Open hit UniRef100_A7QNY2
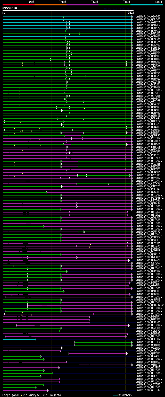 click(x=148, y=28)
